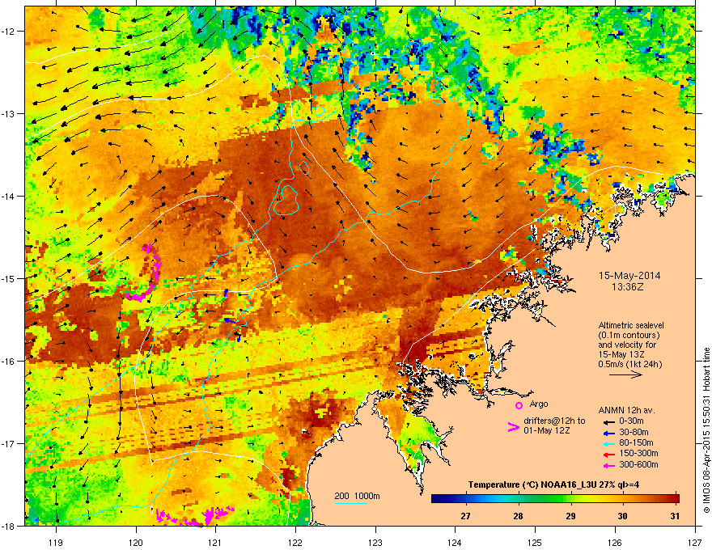This screenshot has width=712, height=550.
Task: Click the latitude axis label -17
Action: click(9, 443)
